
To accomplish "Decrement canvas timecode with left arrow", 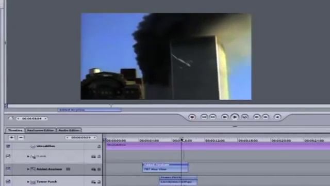I will (19, 118).
